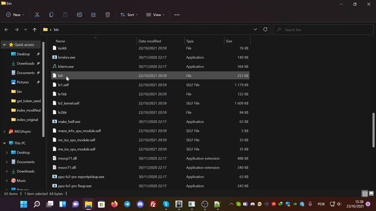This screenshot has height=211, width=376.
Task: Click the navigation pane scrollbar
Action: point(43,89)
